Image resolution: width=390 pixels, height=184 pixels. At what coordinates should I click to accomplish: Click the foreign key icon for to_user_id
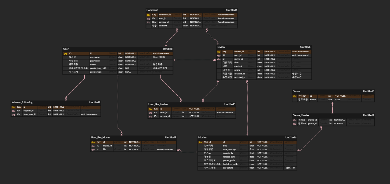point(13,111)
